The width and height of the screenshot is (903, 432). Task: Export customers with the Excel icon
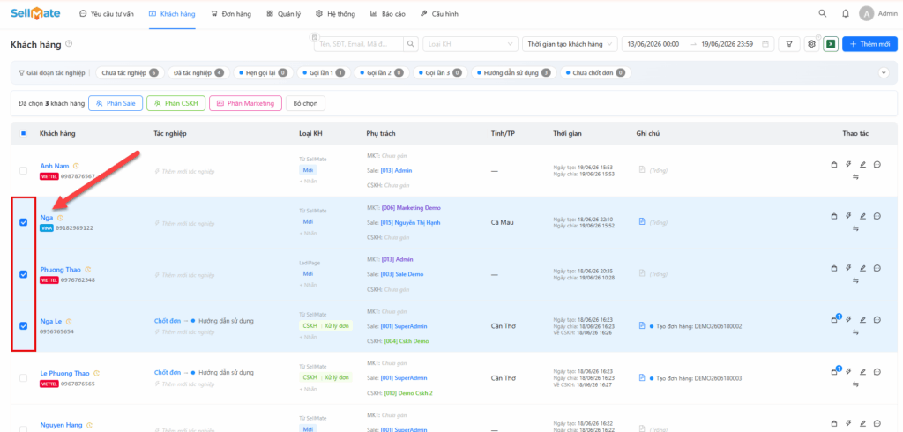831,44
